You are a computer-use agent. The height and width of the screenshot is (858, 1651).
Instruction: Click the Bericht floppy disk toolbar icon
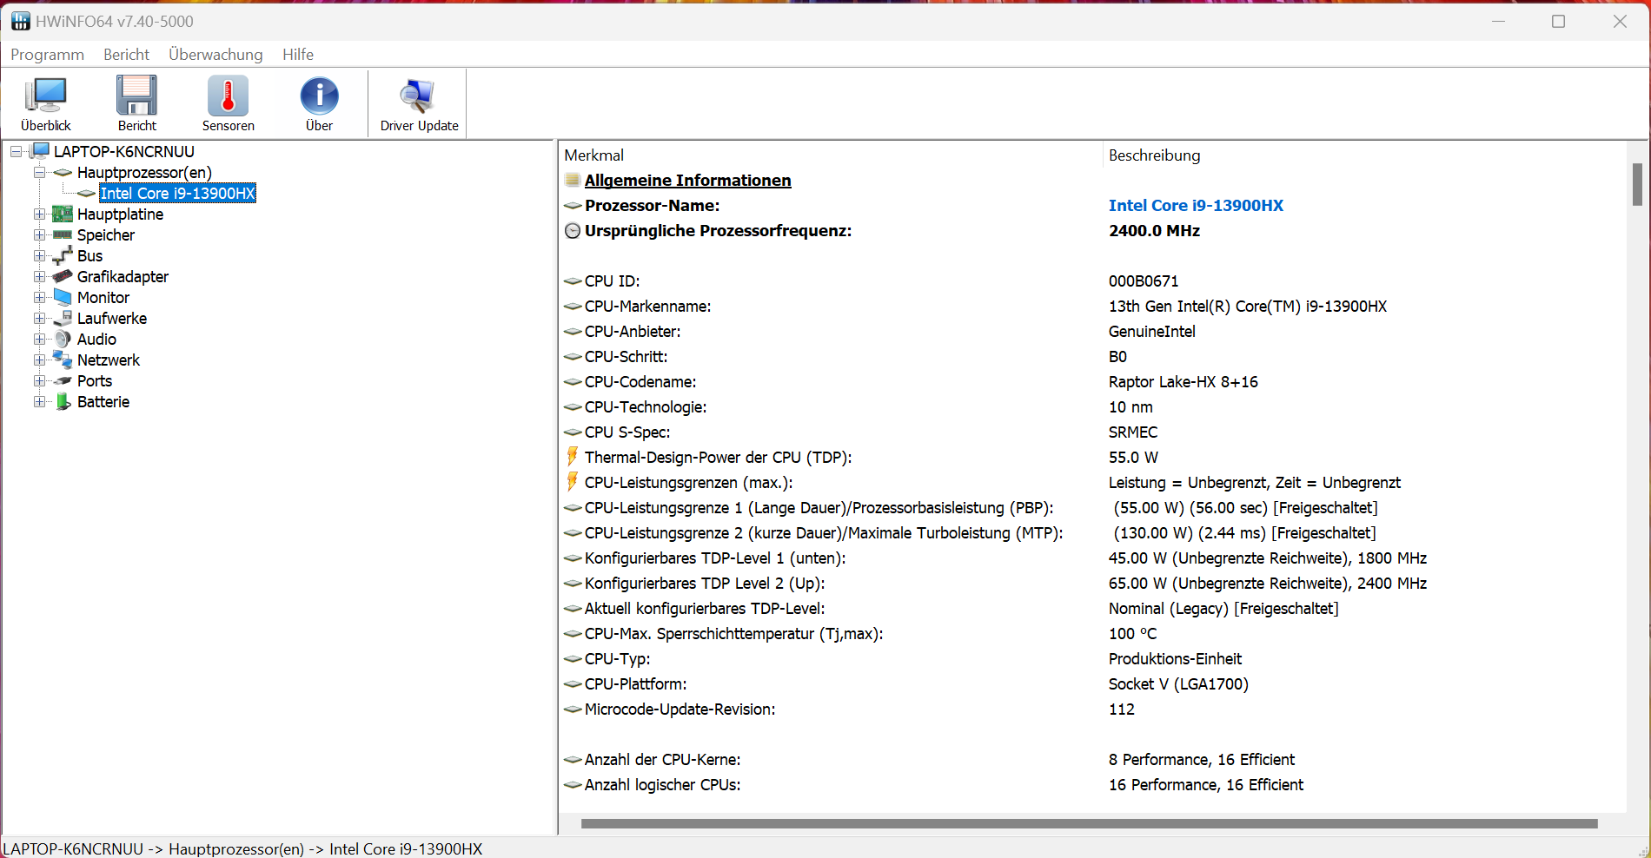pyautogui.click(x=136, y=96)
